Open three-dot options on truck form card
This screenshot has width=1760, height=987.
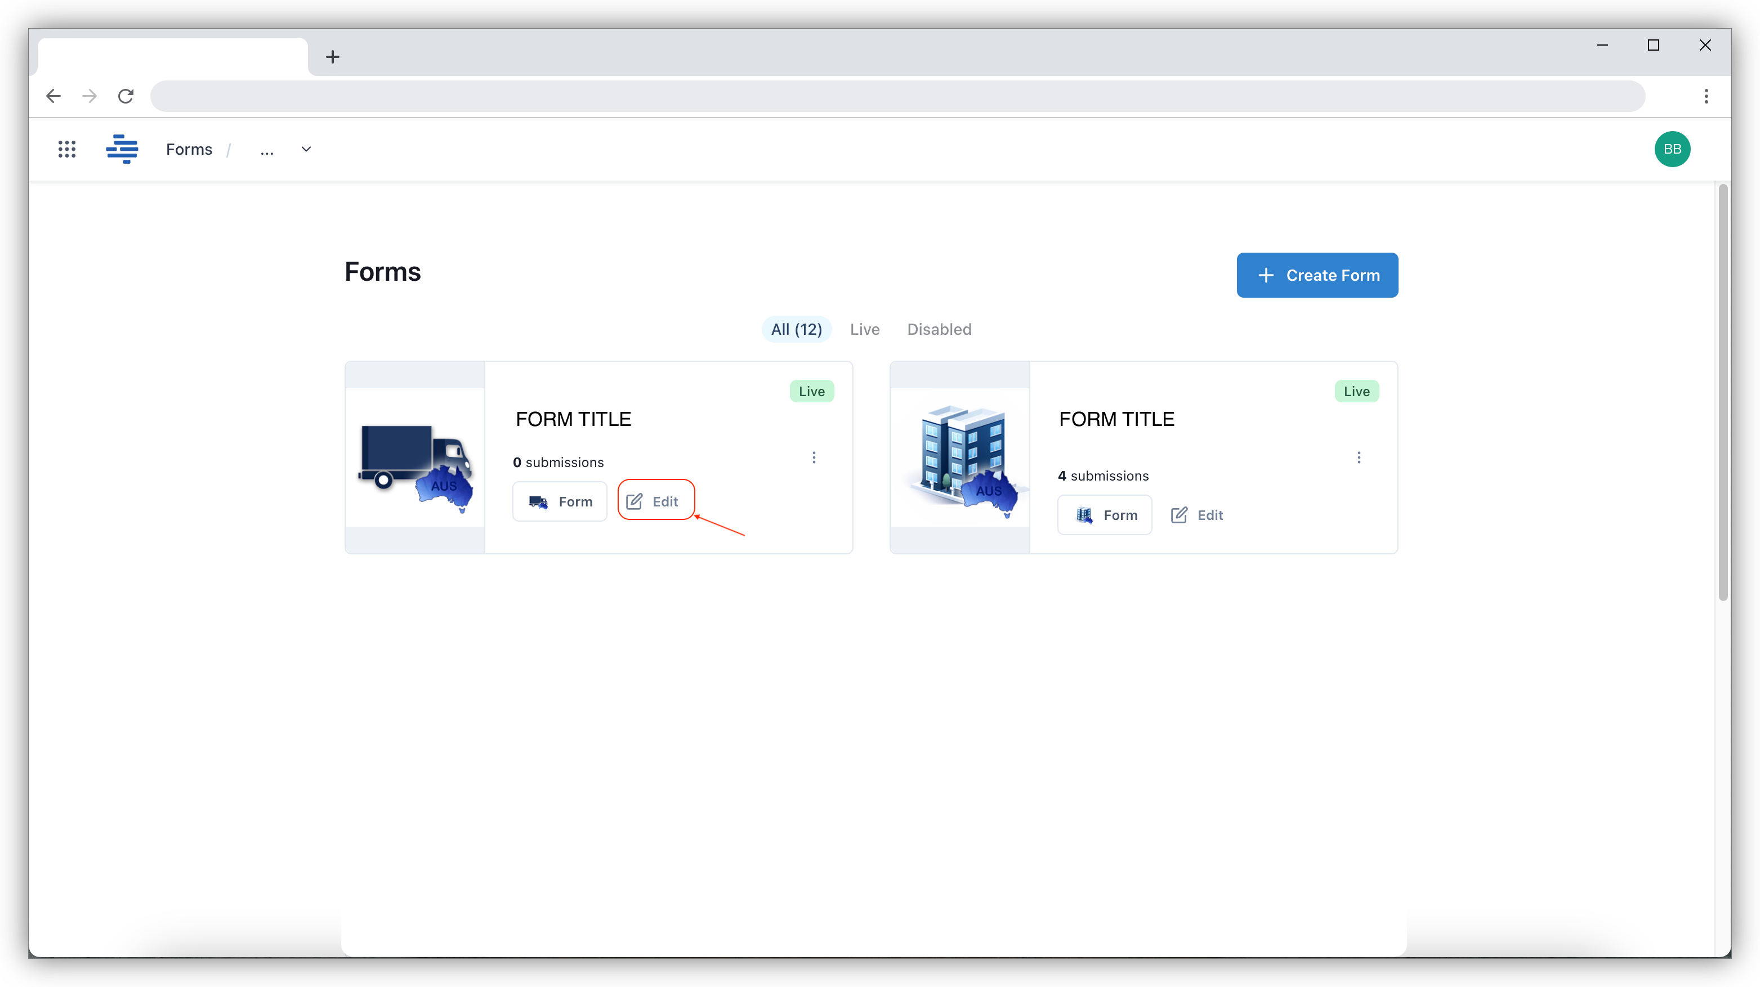tap(814, 457)
